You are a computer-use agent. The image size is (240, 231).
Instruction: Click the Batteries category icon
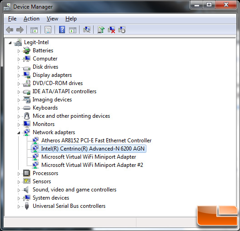coord(27,50)
